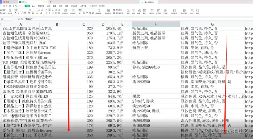Click the formula bar showing 唯品国际
253x139 pixels.
(x=139, y=19)
